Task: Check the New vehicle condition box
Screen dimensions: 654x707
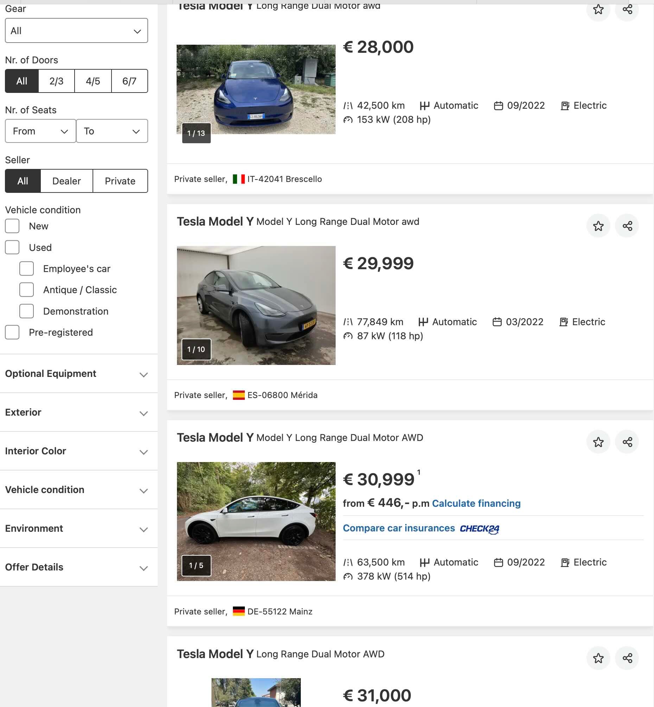Action: coord(12,226)
